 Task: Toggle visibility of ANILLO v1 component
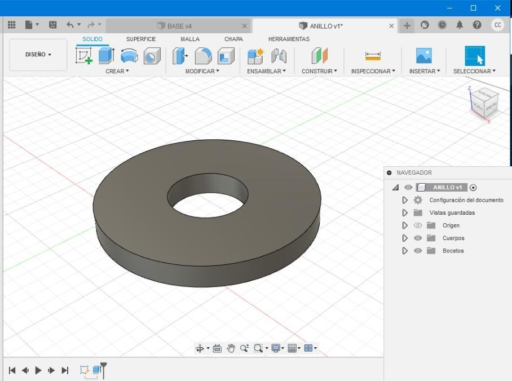(x=408, y=187)
